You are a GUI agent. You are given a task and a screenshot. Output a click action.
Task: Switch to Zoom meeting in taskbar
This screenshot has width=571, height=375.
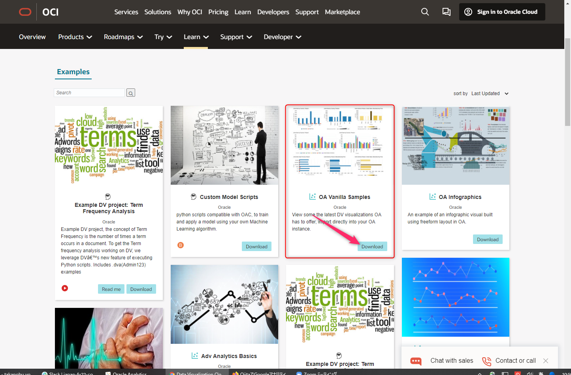[317, 372]
